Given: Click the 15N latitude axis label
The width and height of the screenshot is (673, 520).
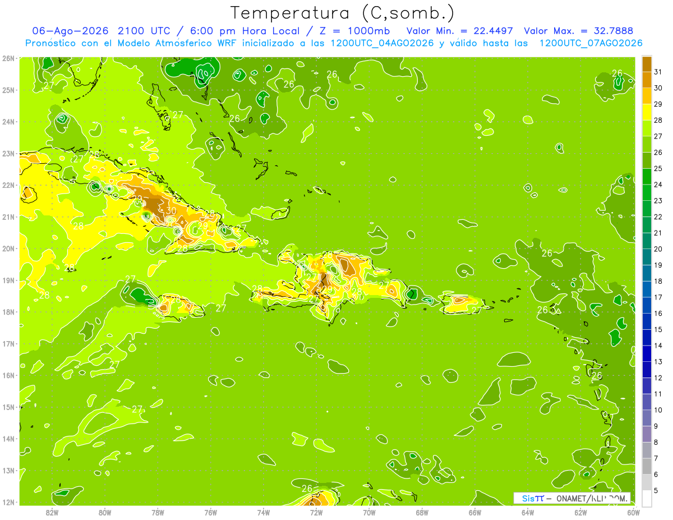Looking at the screenshot, I should point(8,407).
